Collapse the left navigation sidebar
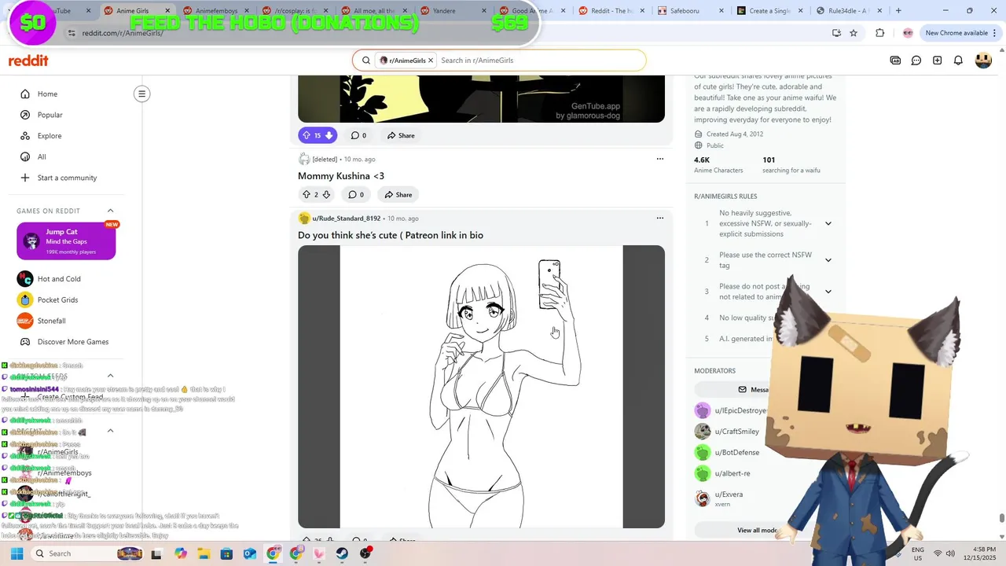Image resolution: width=1006 pixels, height=566 pixels. coord(142,94)
